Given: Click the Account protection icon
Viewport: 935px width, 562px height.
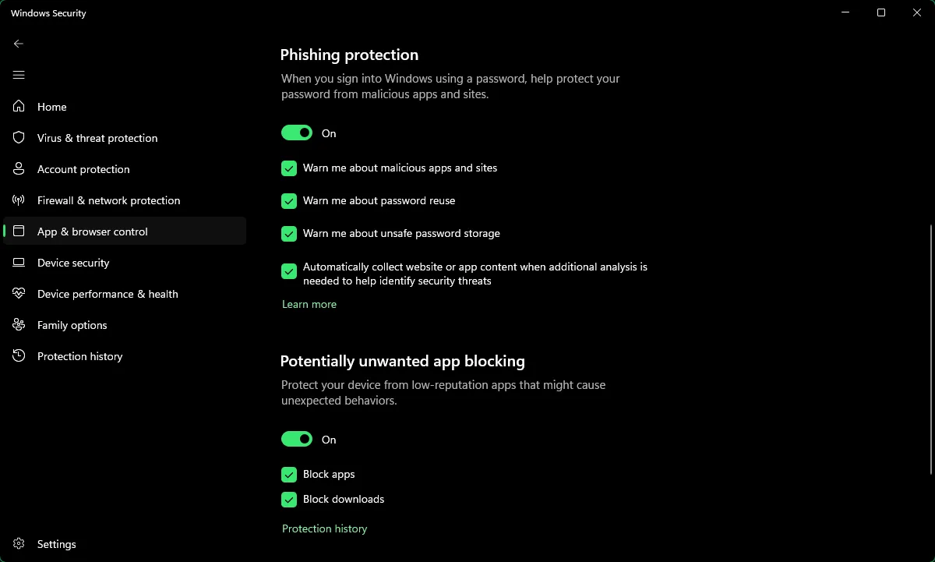Looking at the screenshot, I should (18, 169).
